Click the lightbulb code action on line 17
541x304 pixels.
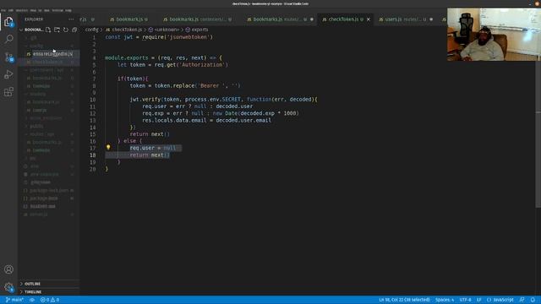(x=108, y=147)
